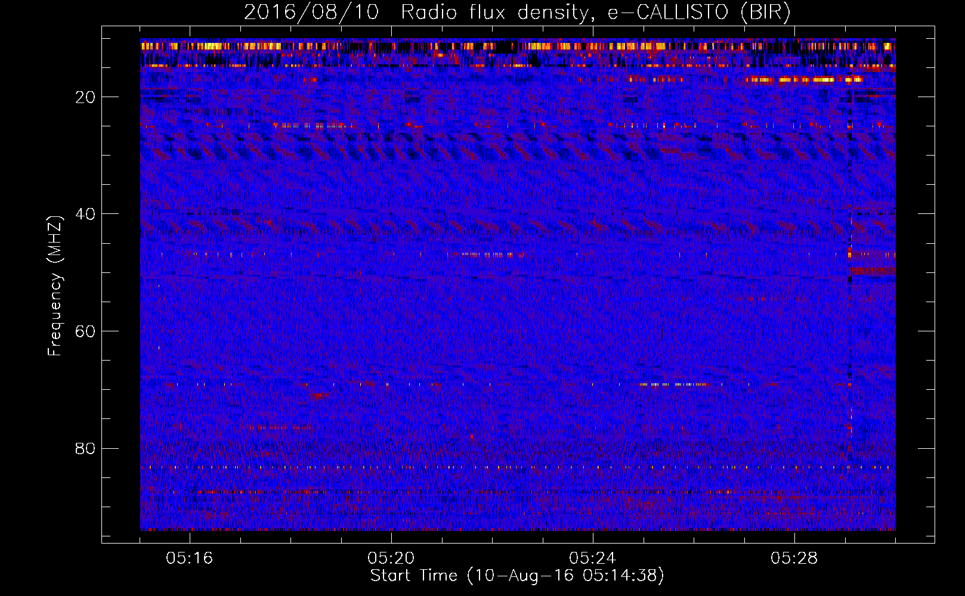Click the 05:28 time tick label
The image size is (965, 596).
coord(794,558)
